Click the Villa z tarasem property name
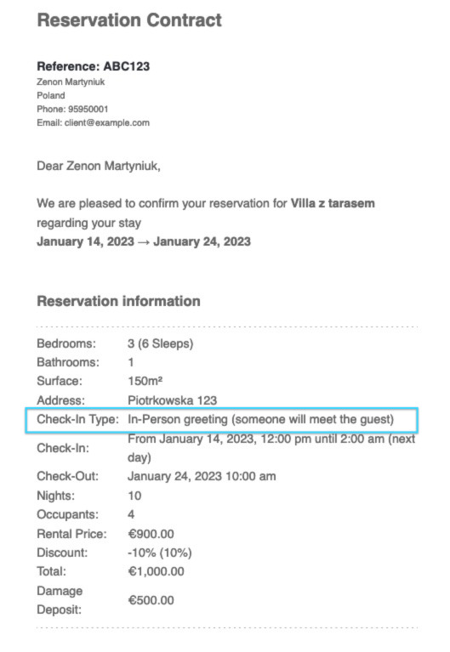Viewport: 450px width, 652px height. pyautogui.click(x=333, y=203)
